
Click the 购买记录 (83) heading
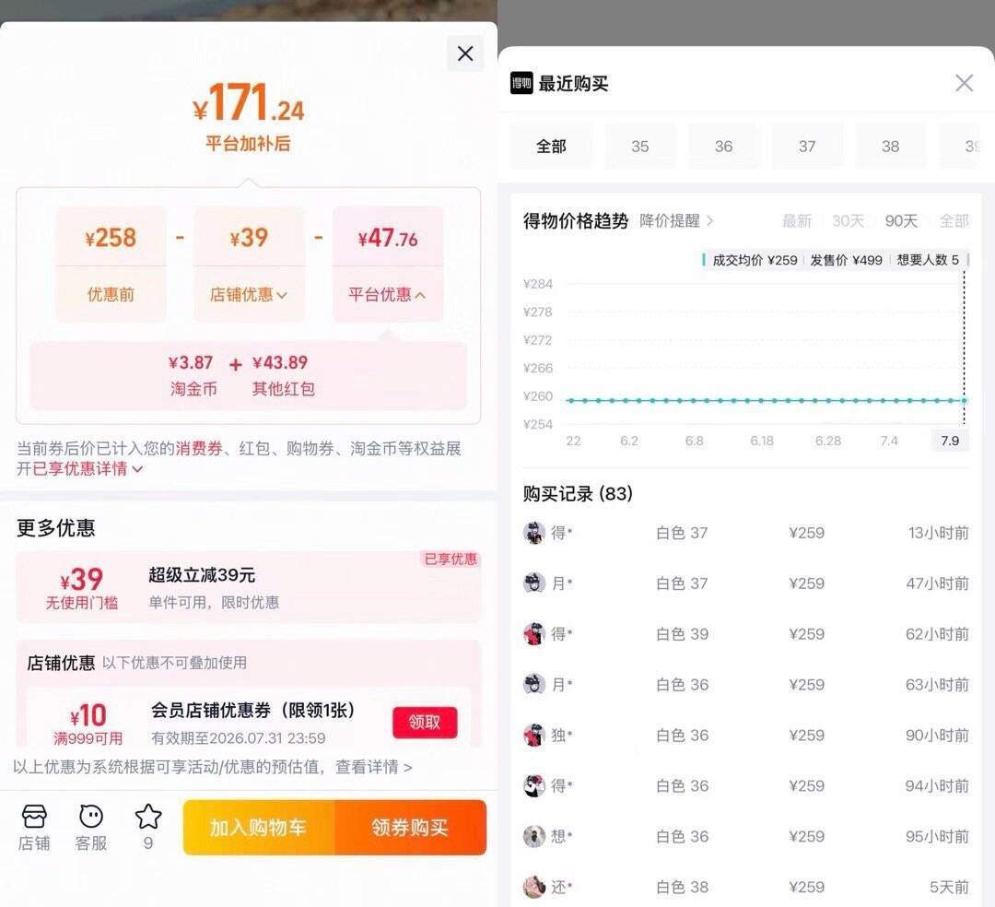[x=578, y=493]
